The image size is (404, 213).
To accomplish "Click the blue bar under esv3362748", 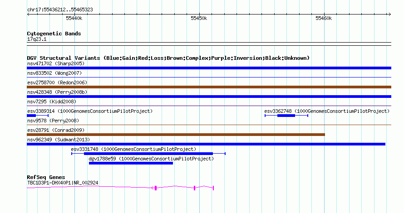I will [286, 116].
